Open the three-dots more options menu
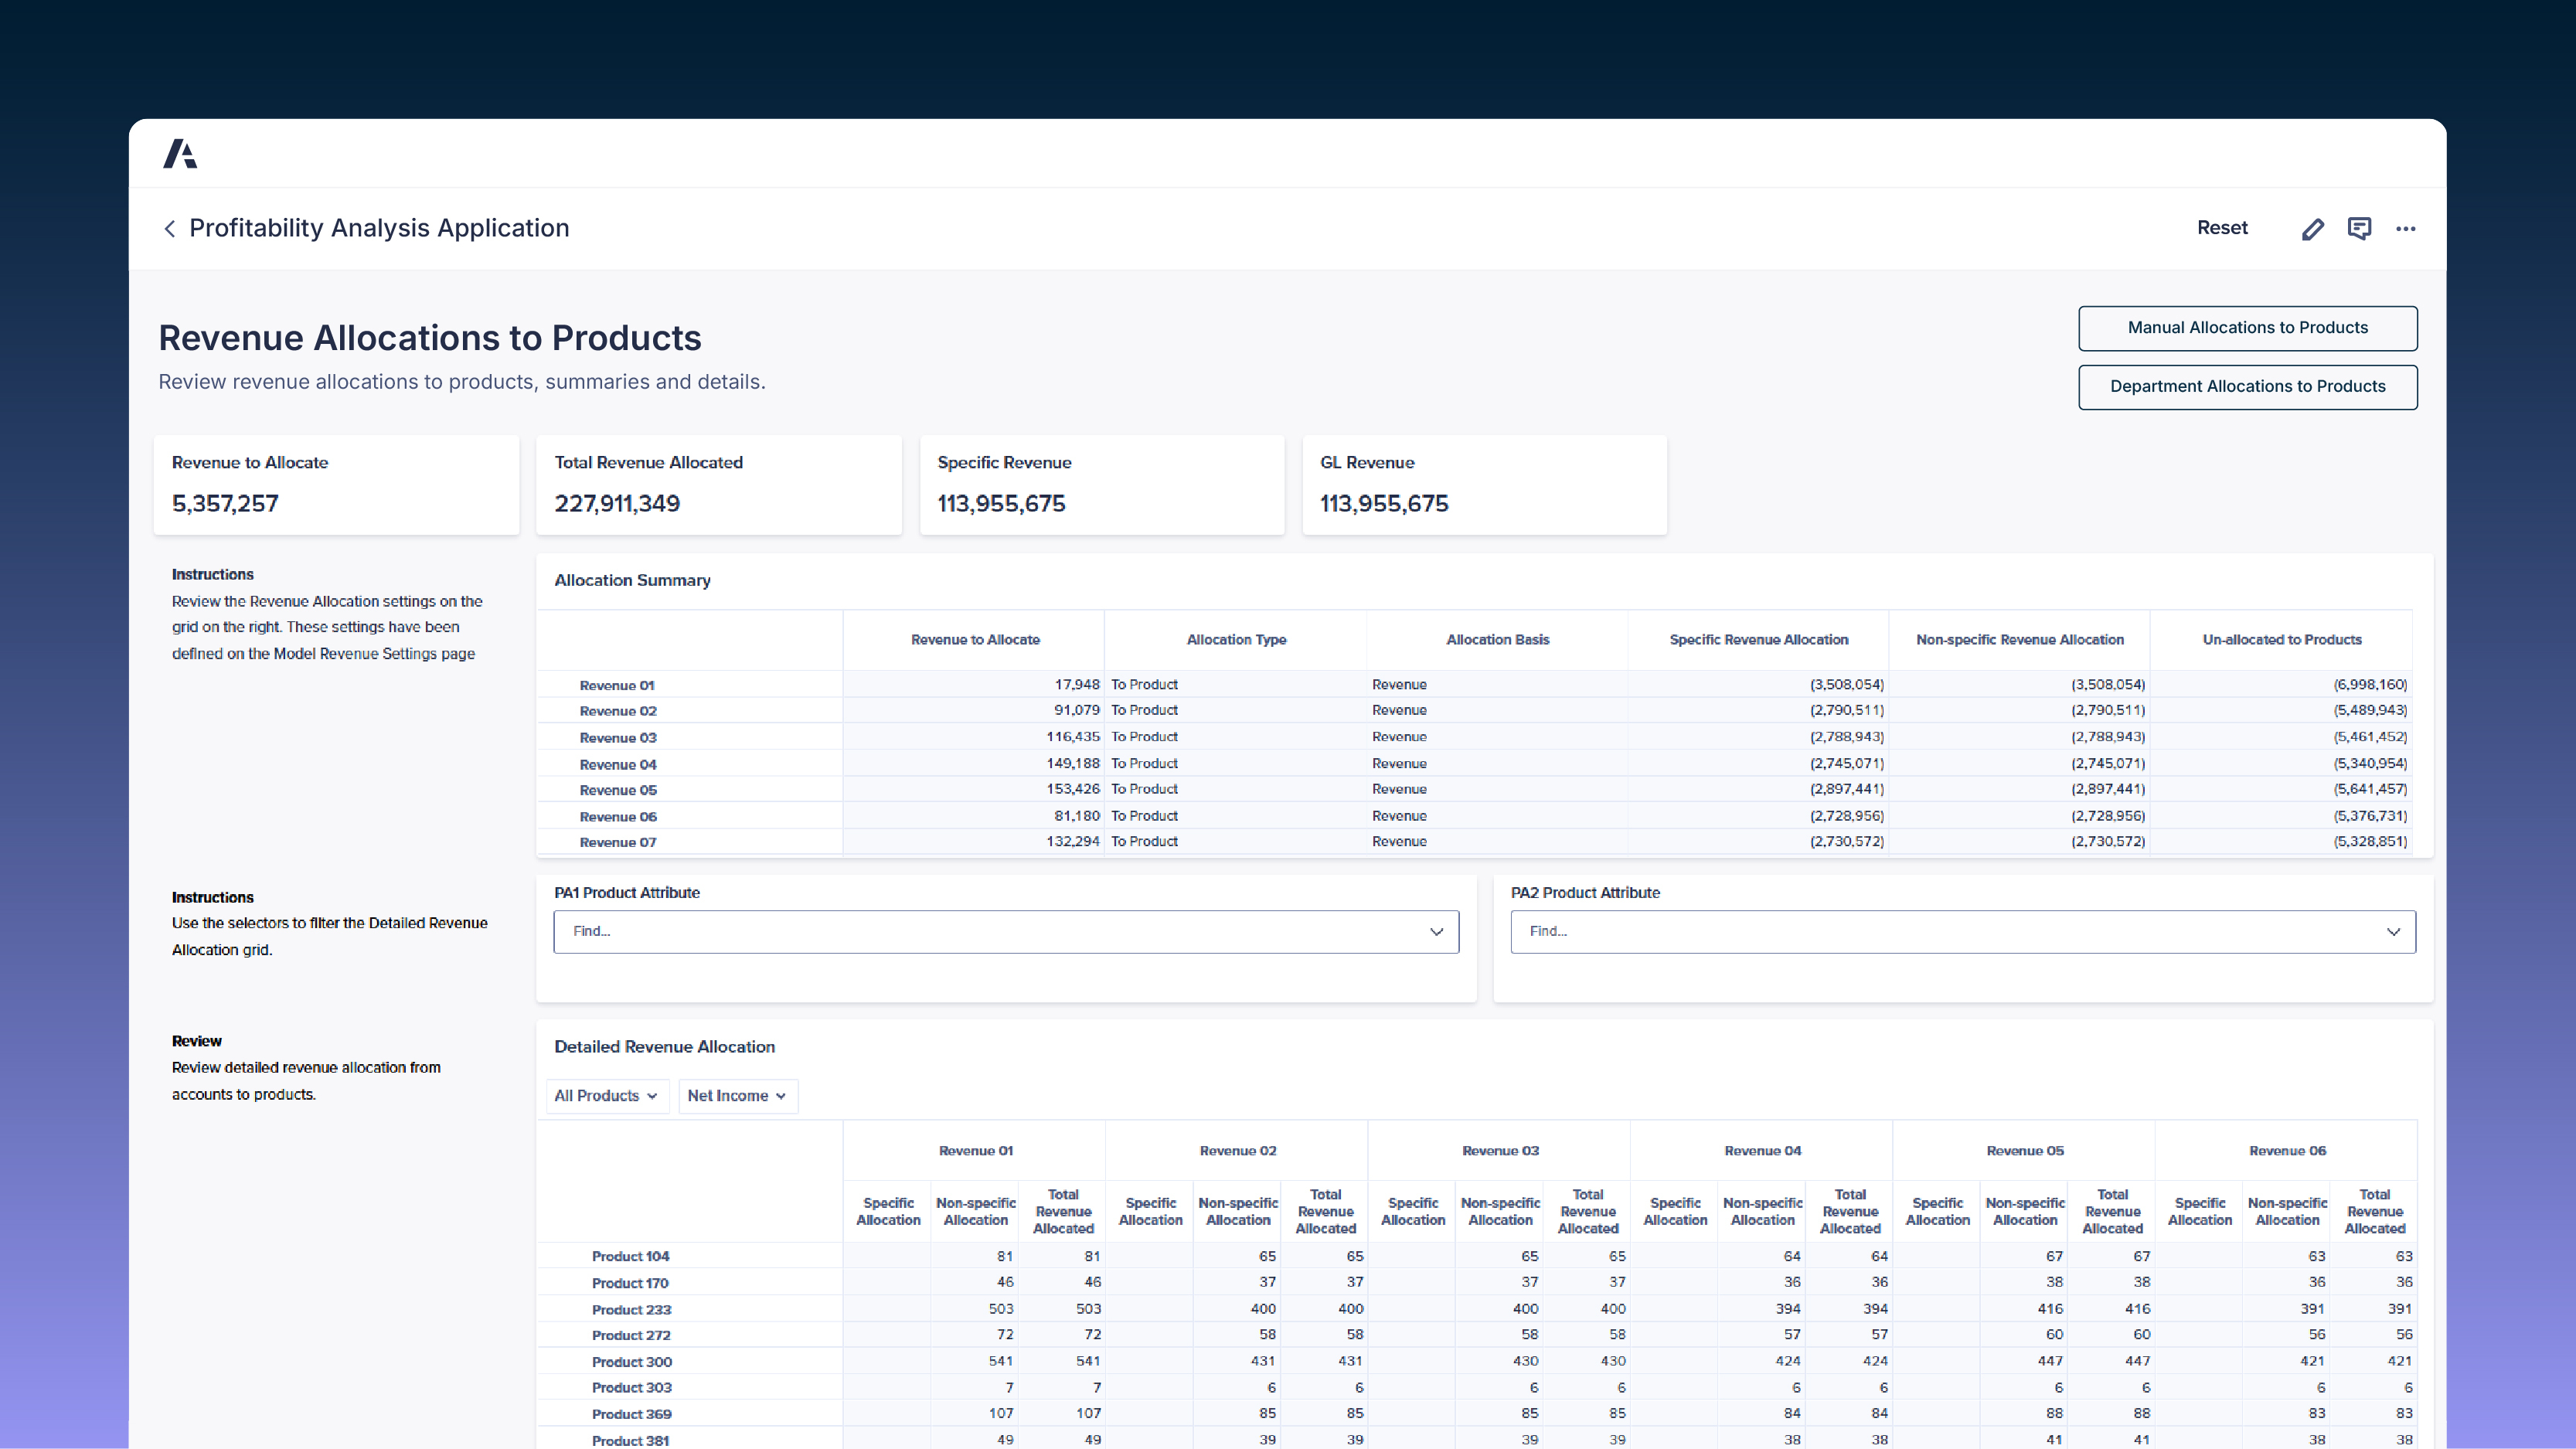Viewport: 2576px width, 1449px height. coord(2405,229)
